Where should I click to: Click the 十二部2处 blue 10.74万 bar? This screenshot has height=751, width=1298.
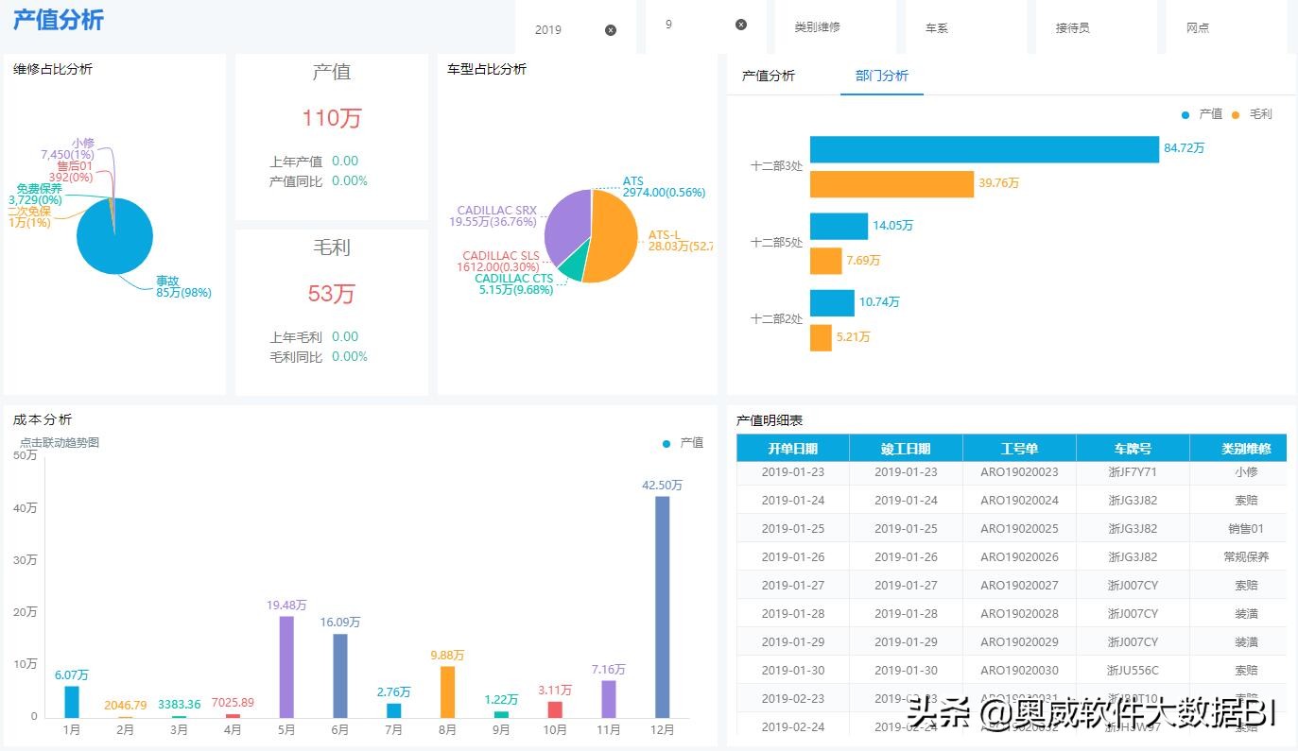832,302
